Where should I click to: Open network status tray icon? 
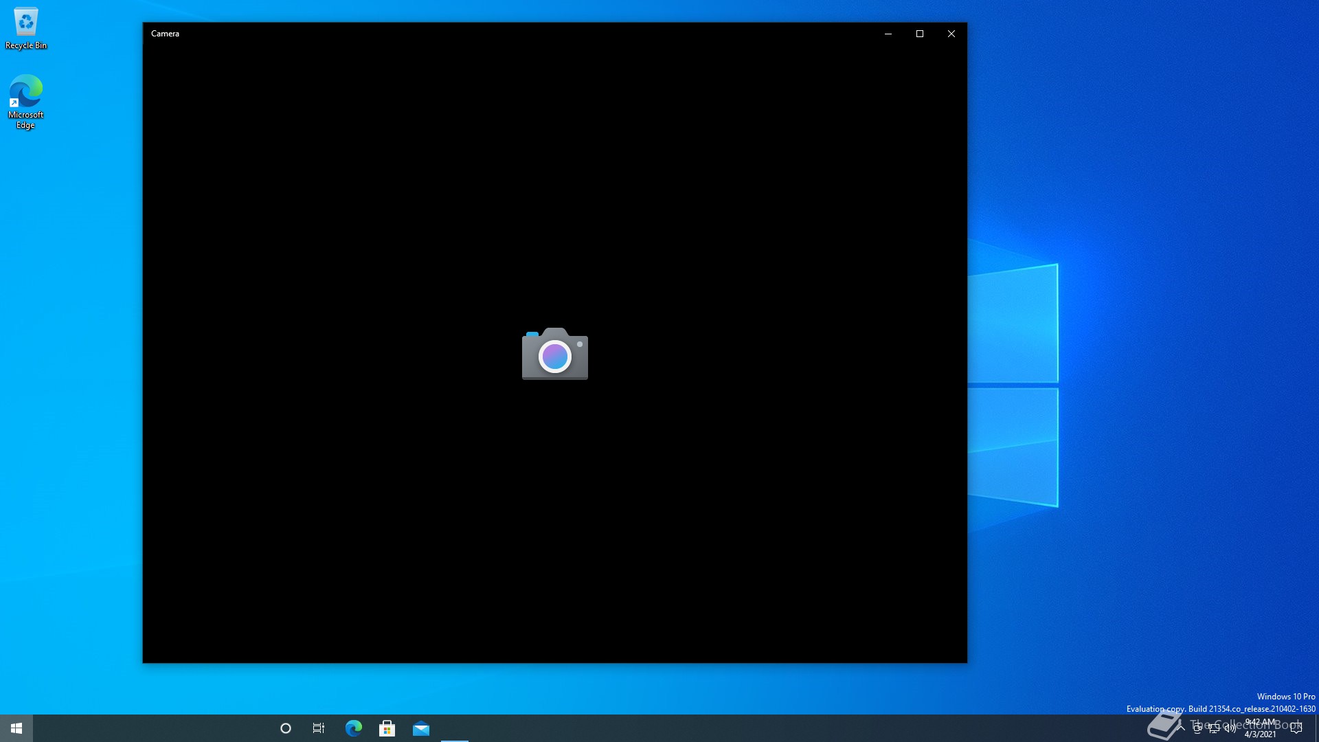pos(1214,728)
